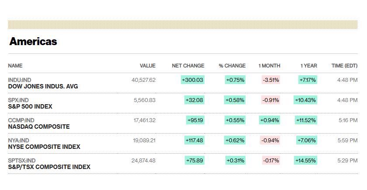
Task: Click the NET CHANGE column header
Action: [188, 66]
